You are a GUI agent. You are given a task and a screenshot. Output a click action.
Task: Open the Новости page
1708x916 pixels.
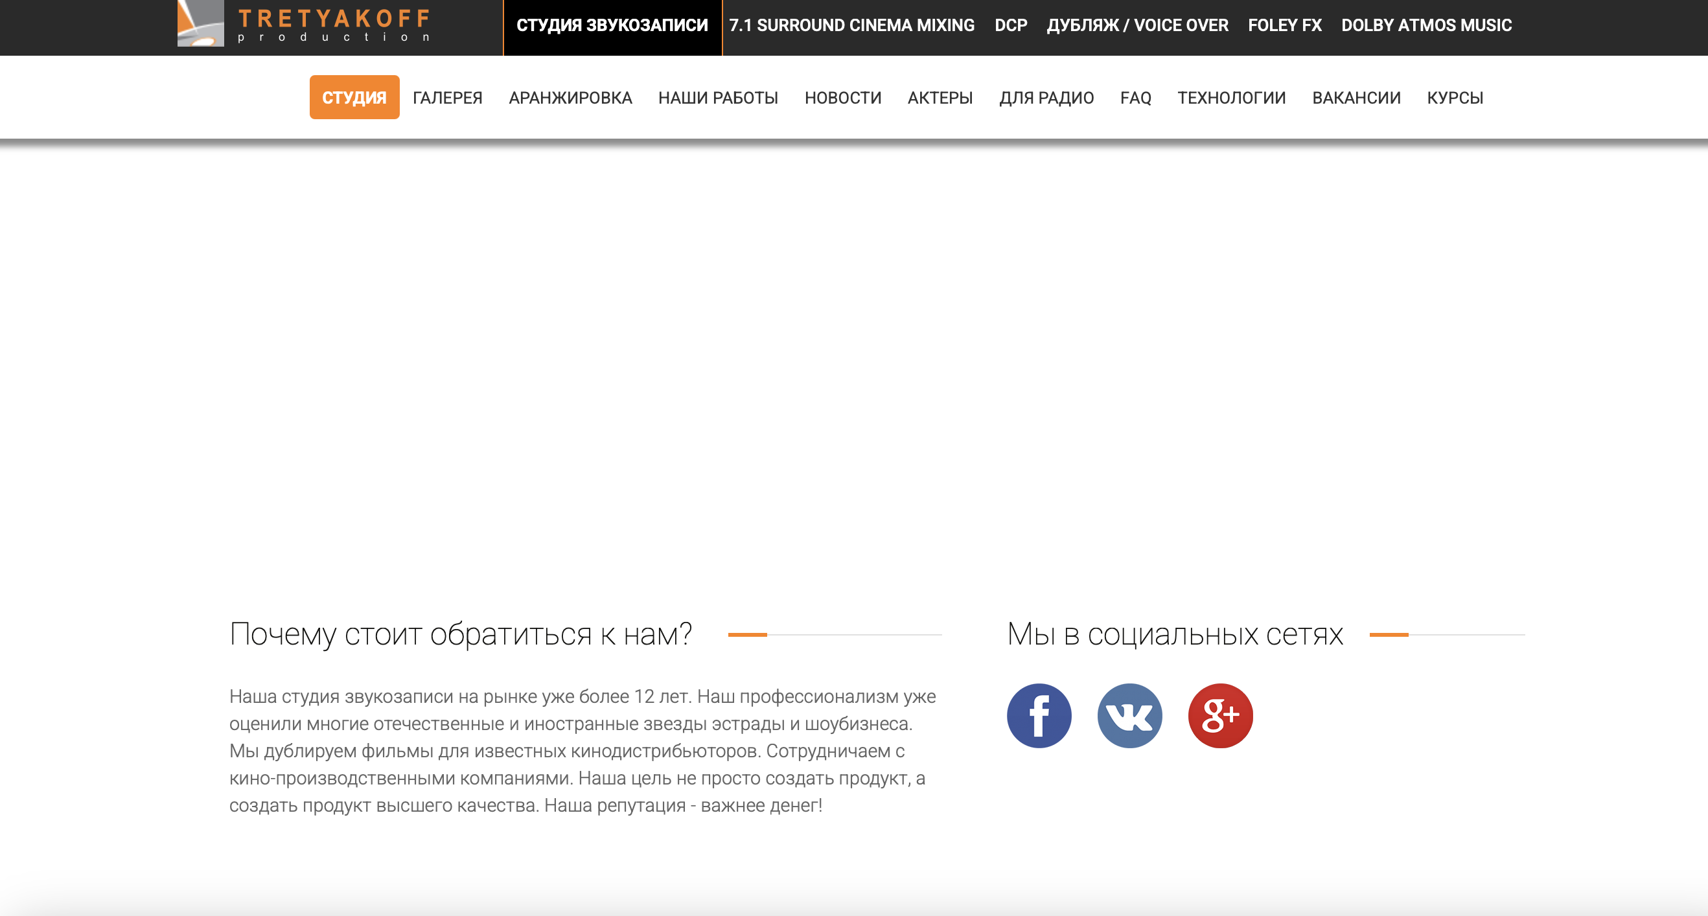843,97
